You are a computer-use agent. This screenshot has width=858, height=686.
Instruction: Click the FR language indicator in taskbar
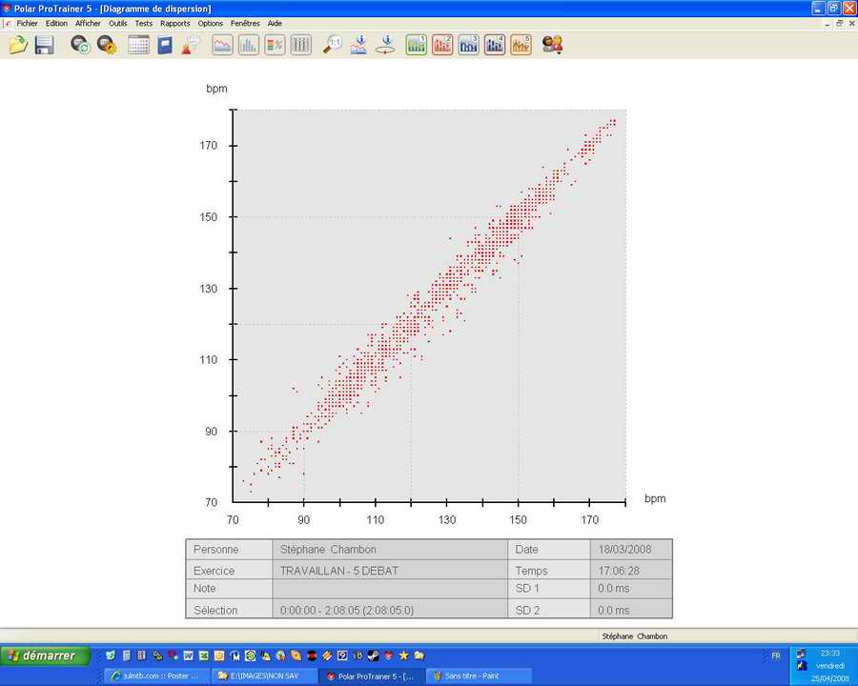[775, 656]
